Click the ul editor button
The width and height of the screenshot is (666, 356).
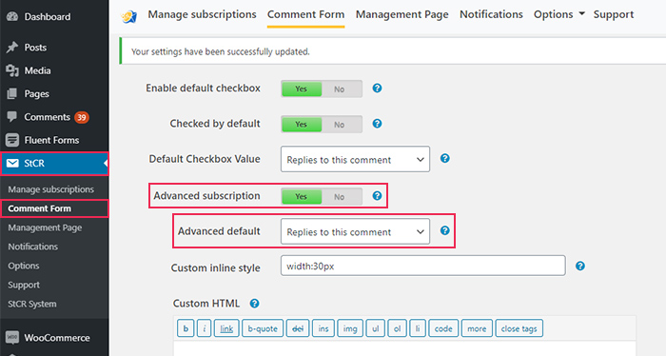coord(376,328)
